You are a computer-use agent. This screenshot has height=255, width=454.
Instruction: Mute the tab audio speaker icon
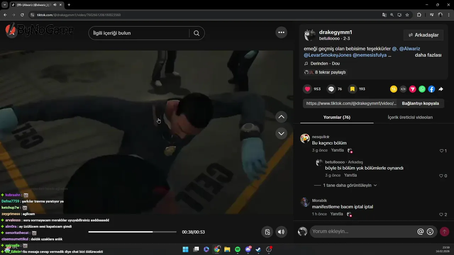click(x=55, y=5)
